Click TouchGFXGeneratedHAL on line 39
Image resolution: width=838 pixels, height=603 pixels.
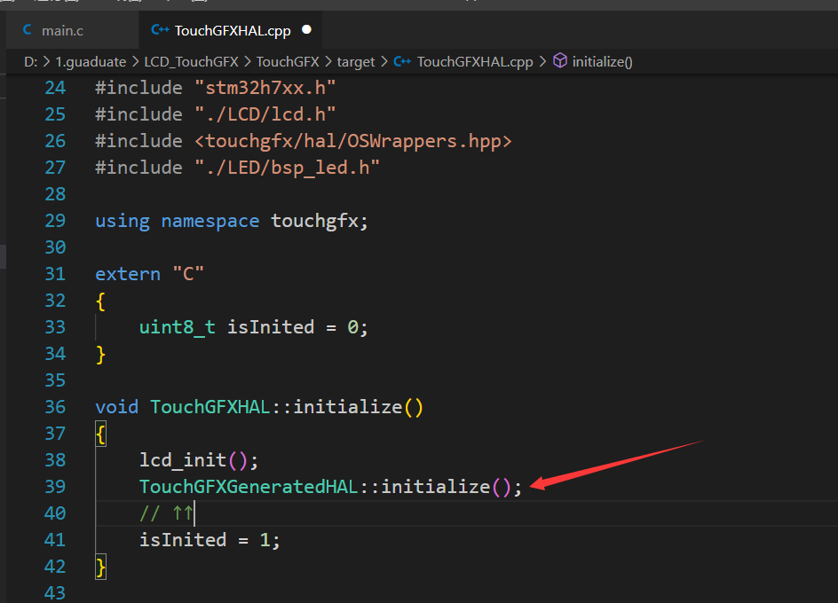(x=249, y=487)
